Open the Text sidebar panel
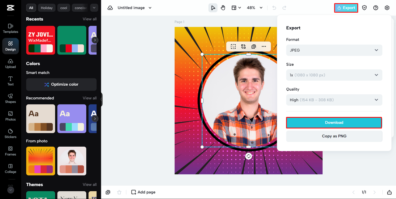Viewport: 396px width, 199px height. click(11, 81)
